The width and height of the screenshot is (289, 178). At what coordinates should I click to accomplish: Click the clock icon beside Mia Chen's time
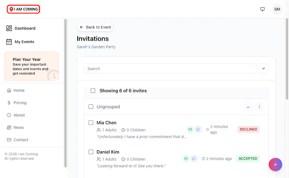tap(207, 129)
